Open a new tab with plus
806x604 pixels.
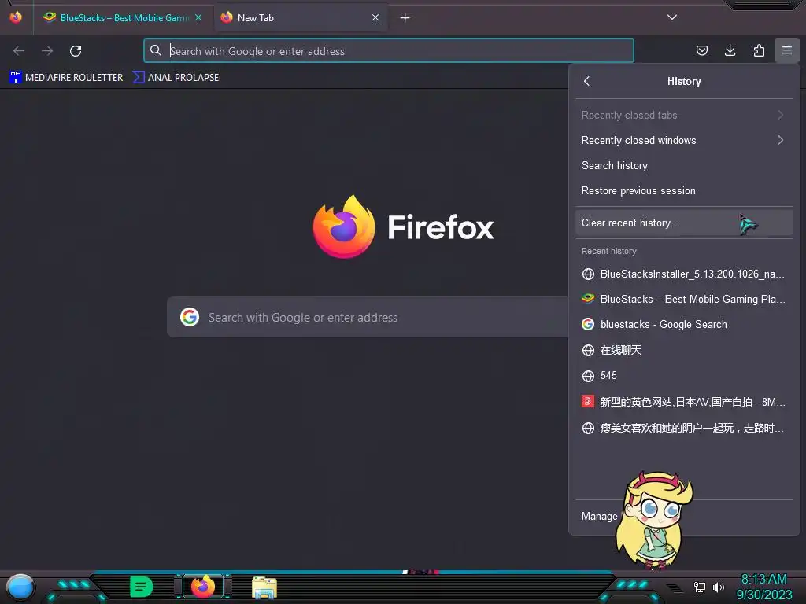coord(405,18)
